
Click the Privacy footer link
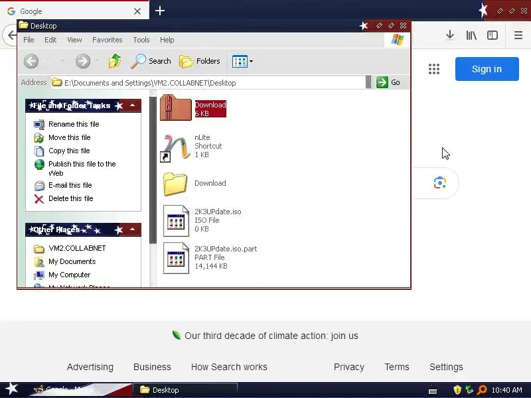point(349,367)
